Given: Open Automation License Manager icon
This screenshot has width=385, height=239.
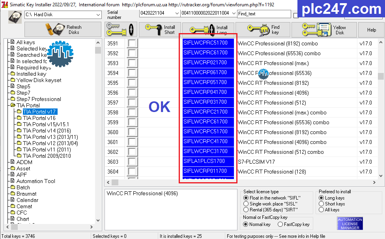Looking at the screenshot, I should pyautogui.click(x=350, y=223).
